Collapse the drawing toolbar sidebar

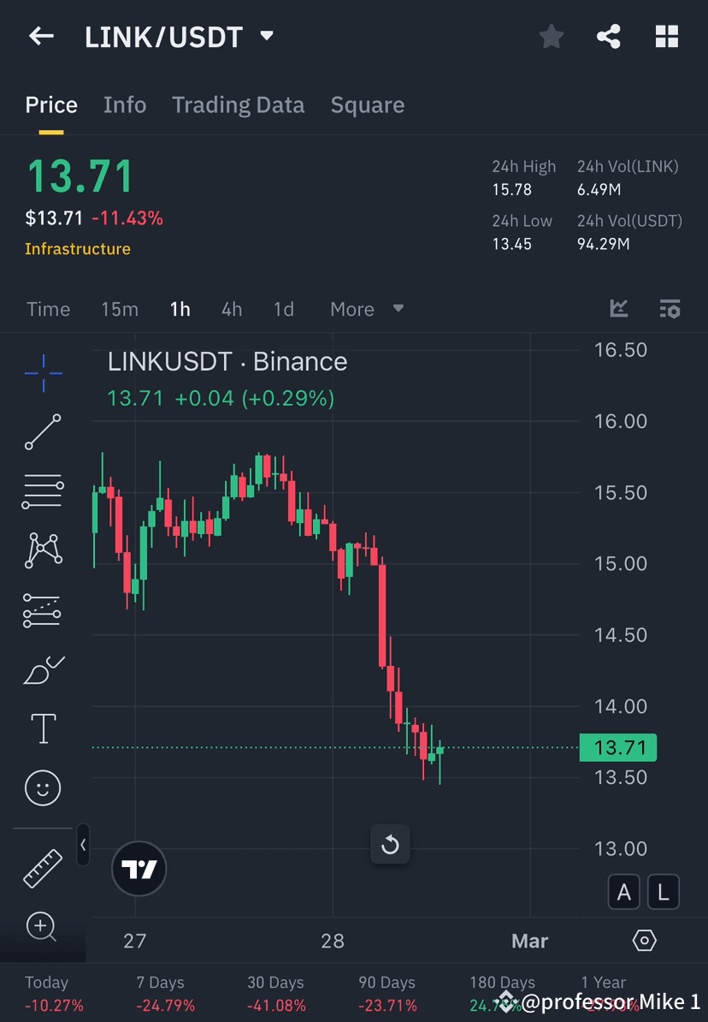click(83, 846)
